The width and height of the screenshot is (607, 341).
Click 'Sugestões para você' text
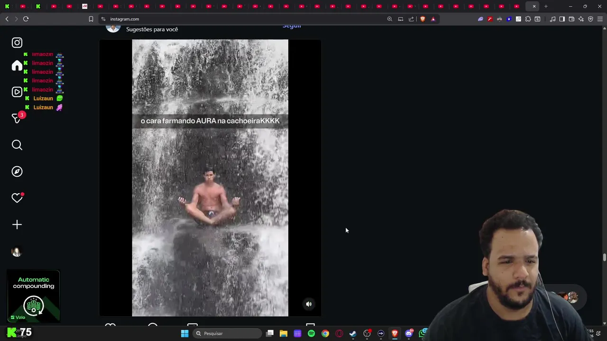tap(152, 29)
